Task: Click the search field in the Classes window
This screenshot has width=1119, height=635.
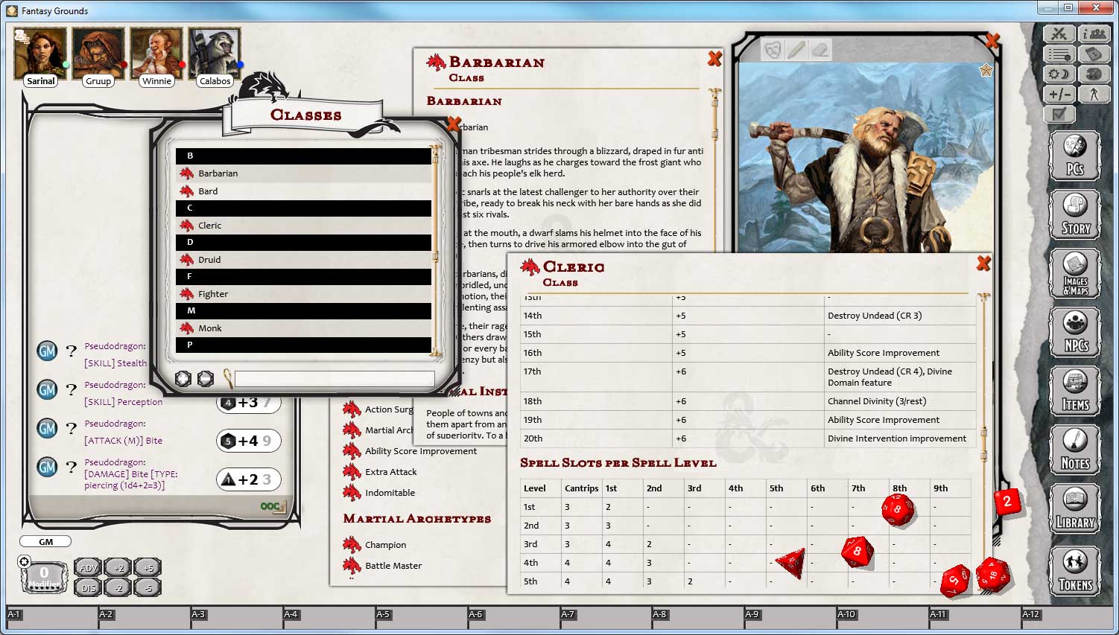Action: pos(333,378)
